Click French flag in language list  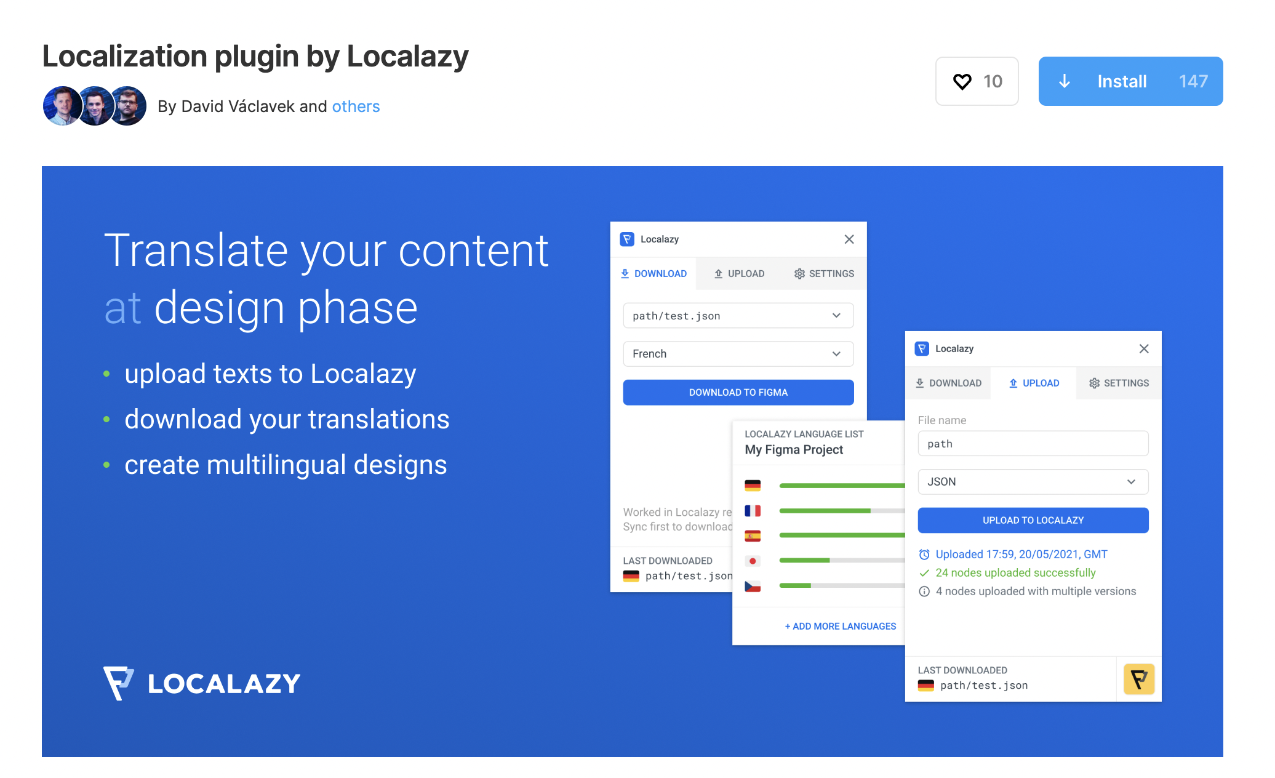(x=753, y=511)
